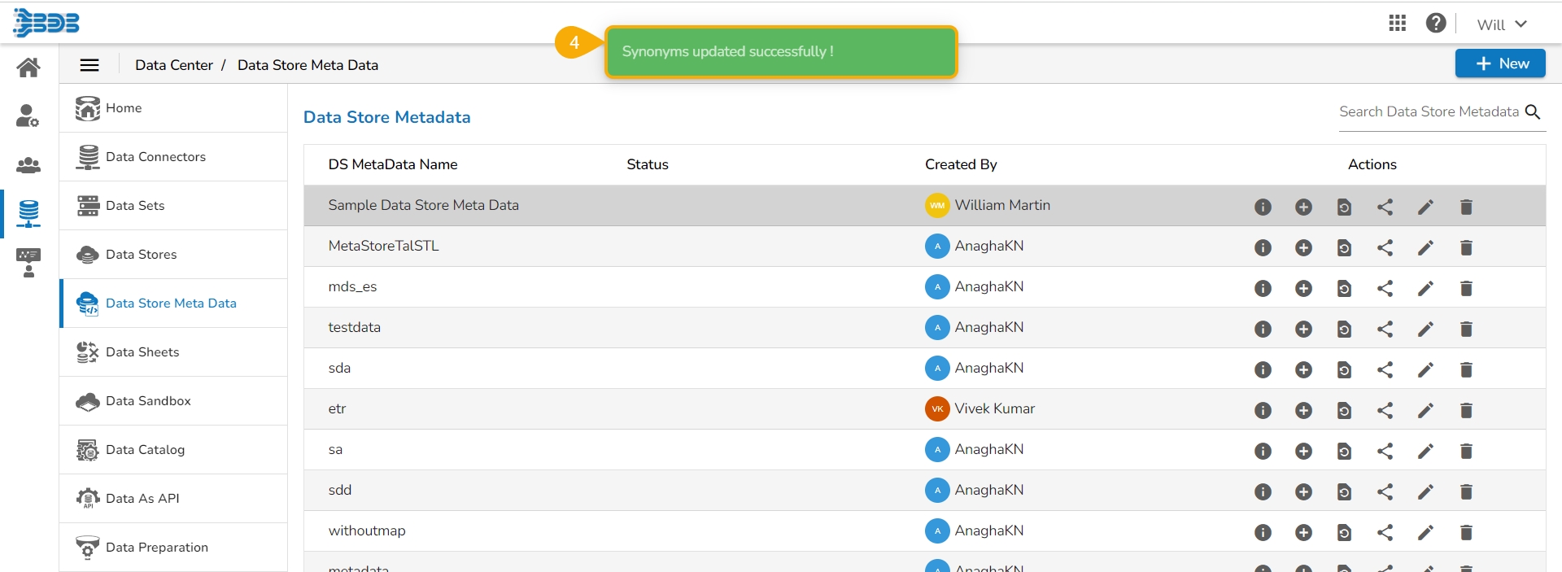Click Data Center breadcrumb link
The image size is (1562, 572).
pos(173,65)
